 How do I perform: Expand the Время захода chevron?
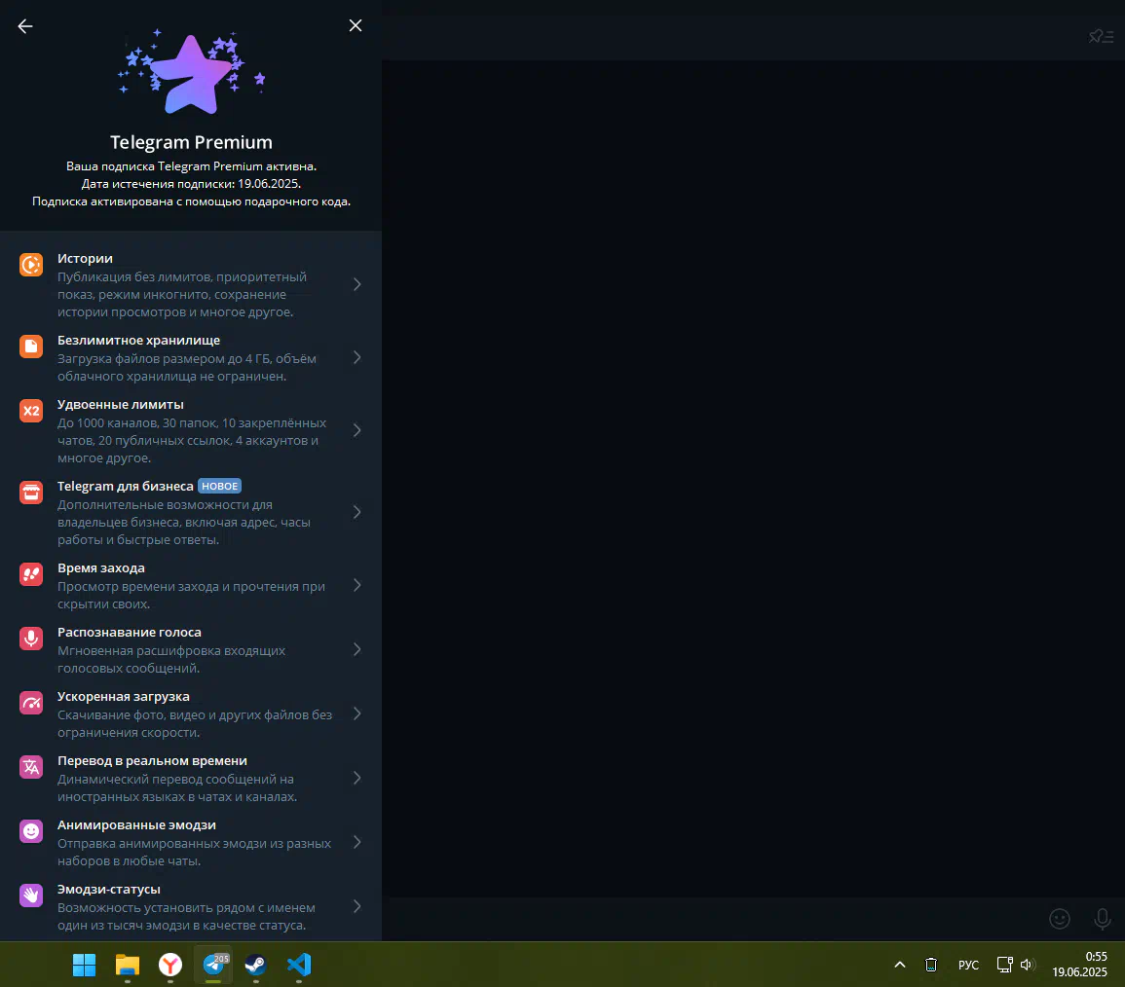(x=357, y=586)
